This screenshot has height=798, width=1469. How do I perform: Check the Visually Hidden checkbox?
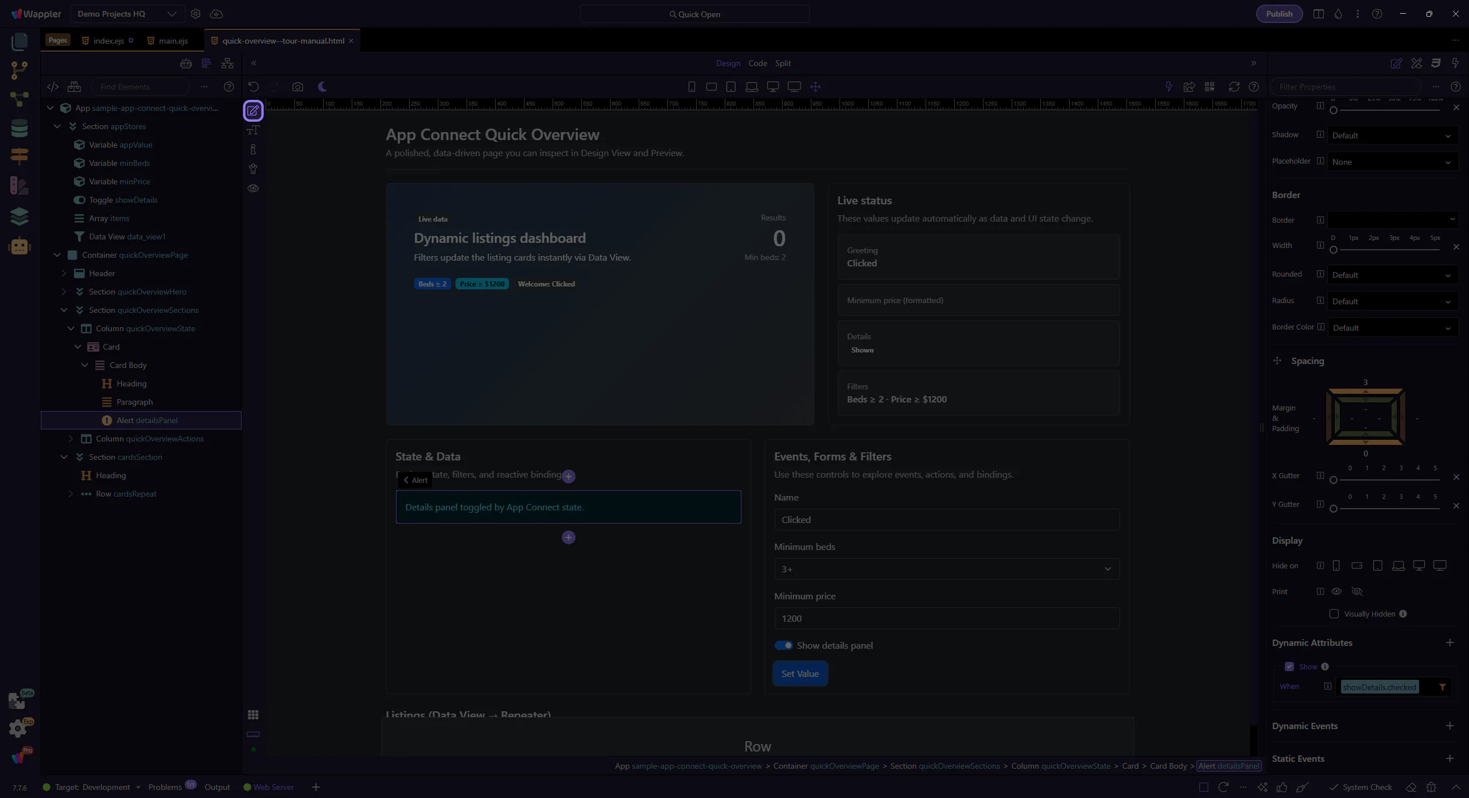pyautogui.click(x=1334, y=614)
